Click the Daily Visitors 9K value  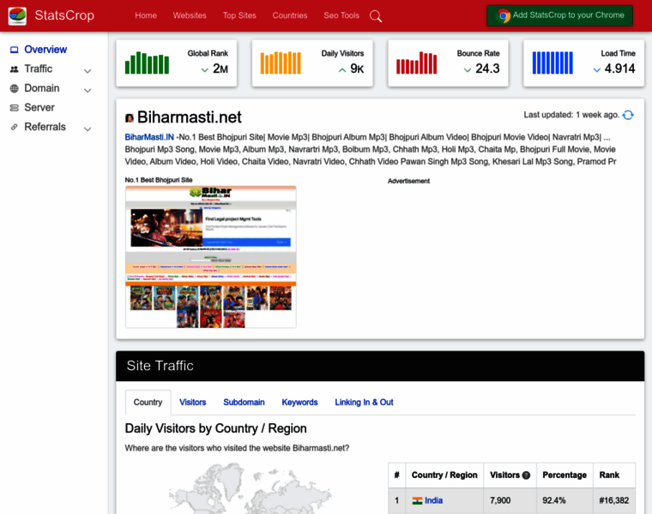357,69
